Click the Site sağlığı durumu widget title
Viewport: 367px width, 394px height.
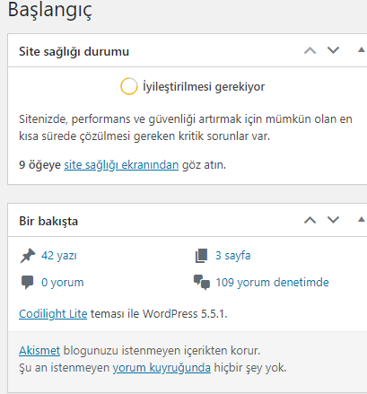click(x=74, y=51)
